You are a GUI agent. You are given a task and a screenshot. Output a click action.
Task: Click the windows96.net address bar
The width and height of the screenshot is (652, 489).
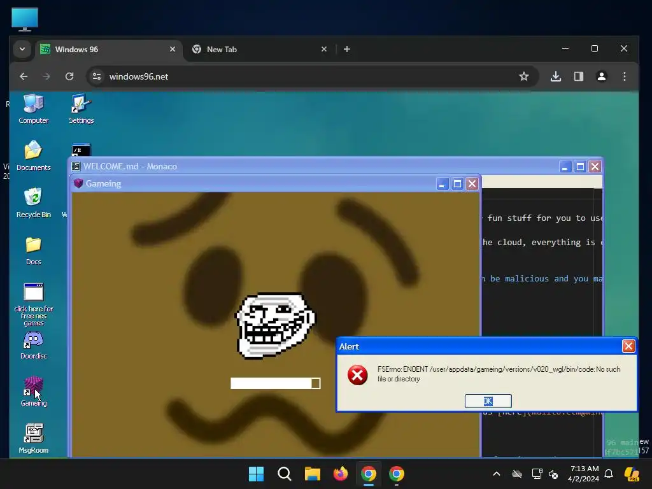[312, 76]
